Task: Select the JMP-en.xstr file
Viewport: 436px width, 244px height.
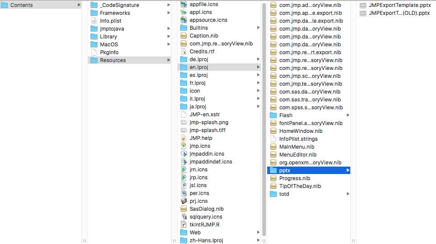Action: click(x=219, y=114)
